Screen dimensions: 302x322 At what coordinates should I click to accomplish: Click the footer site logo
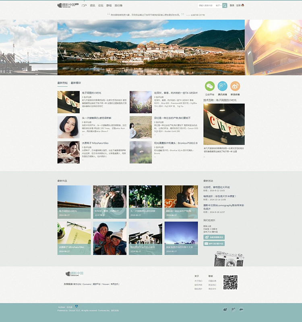pyautogui.click(x=74, y=274)
